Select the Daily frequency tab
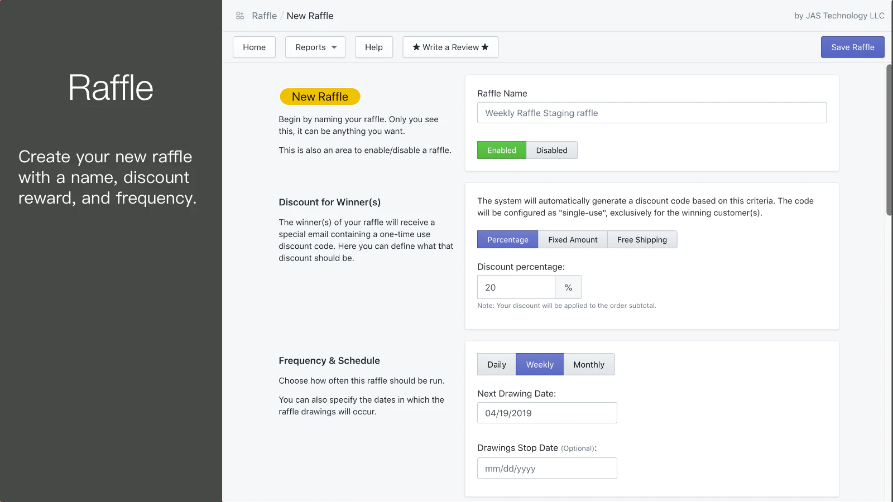Viewport: 893px width, 502px height. coord(496,365)
